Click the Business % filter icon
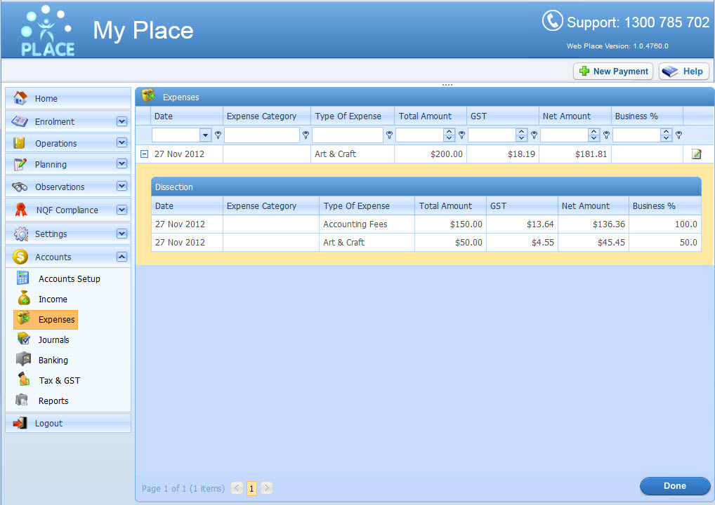This screenshot has width=715, height=505. pyautogui.click(x=678, y=135)
